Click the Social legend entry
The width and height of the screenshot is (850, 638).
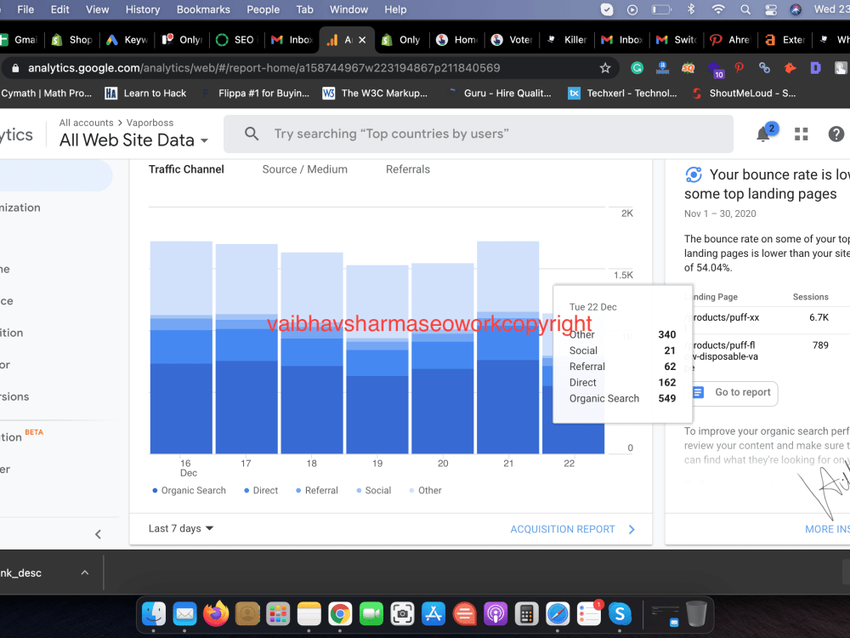374,491
